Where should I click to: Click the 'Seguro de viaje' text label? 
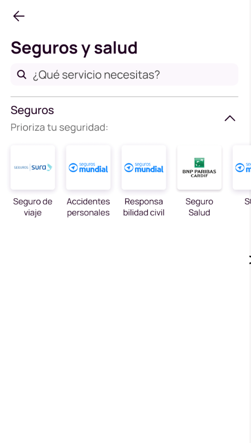(33, 207)
